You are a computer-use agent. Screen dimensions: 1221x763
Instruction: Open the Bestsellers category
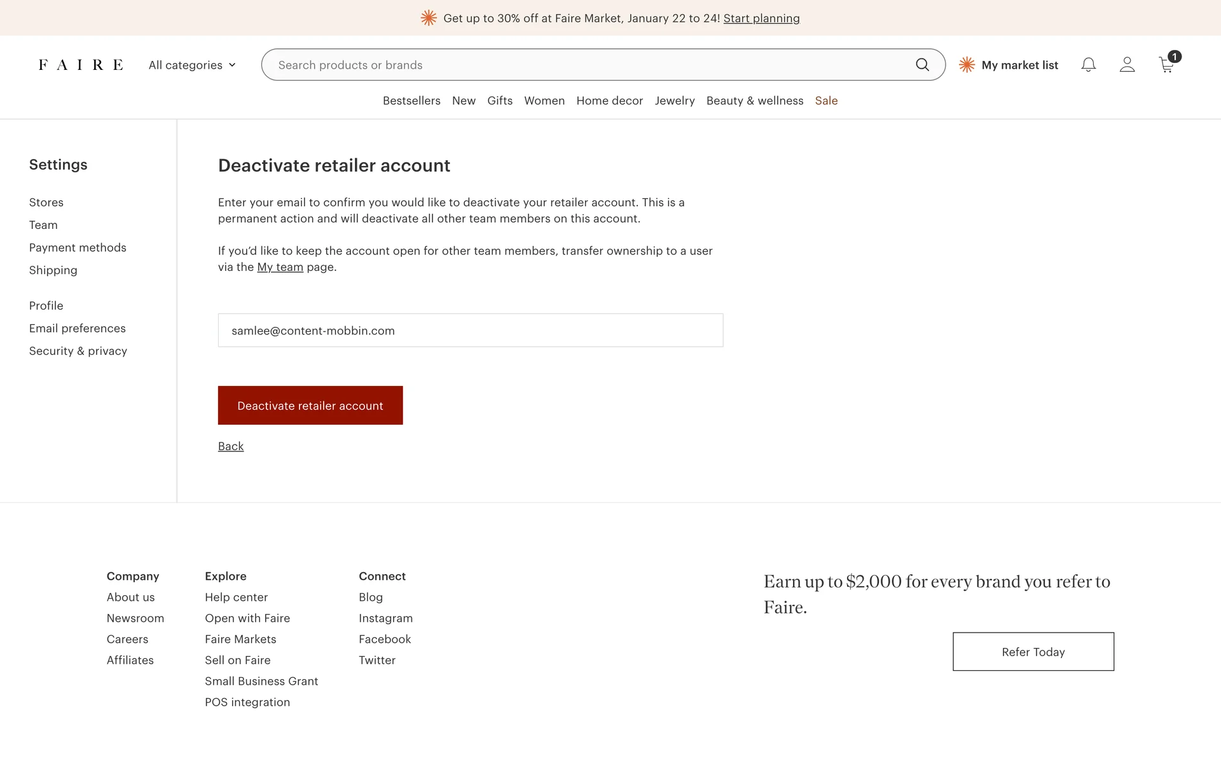pos(411,100)
